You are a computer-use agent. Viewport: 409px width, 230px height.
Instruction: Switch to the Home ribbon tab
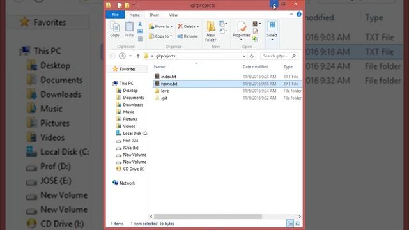pos(135,15)
